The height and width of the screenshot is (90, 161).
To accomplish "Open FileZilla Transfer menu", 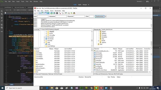I will pos(47,11).
